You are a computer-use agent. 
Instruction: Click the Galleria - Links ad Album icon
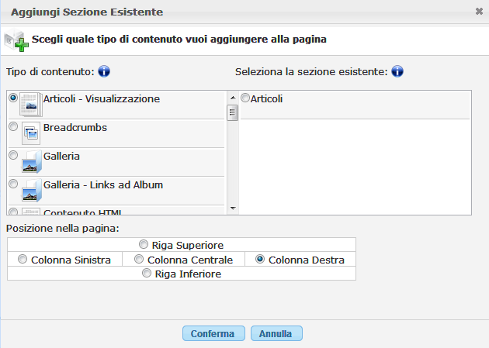(x=31, y=190)
